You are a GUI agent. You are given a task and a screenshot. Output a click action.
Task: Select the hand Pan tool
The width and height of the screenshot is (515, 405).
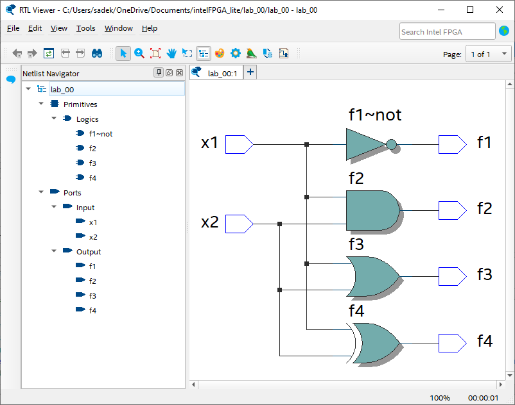click(171, 54)
